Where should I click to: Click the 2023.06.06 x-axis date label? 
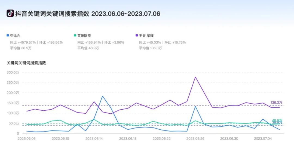[x=27, y=138]
